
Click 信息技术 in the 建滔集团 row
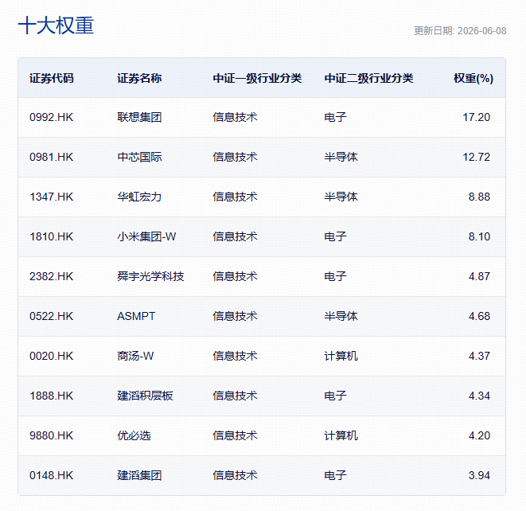click(235, 475)
